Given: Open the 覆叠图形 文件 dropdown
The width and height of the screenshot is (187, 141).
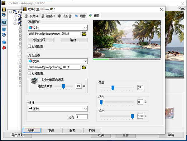Looking at the screenshot, I should (x=57, y=28).
